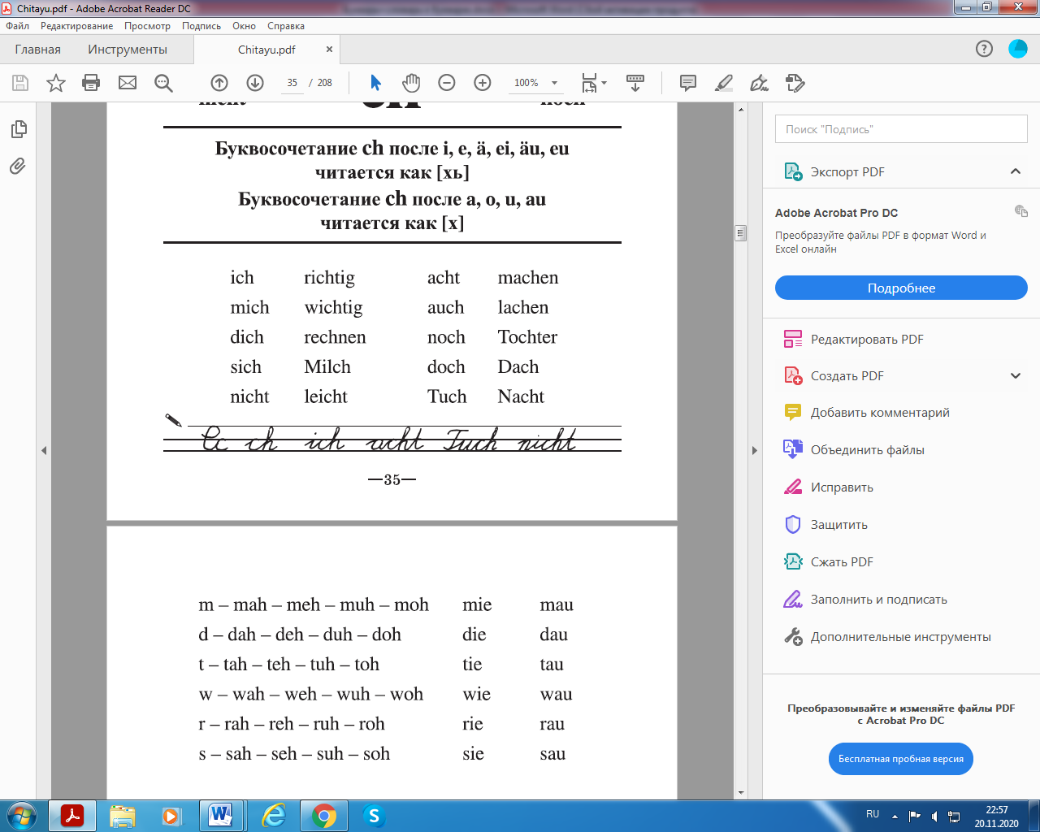Go to next page arrow
The image size is (1040, 832).
(x=255, y=83)
